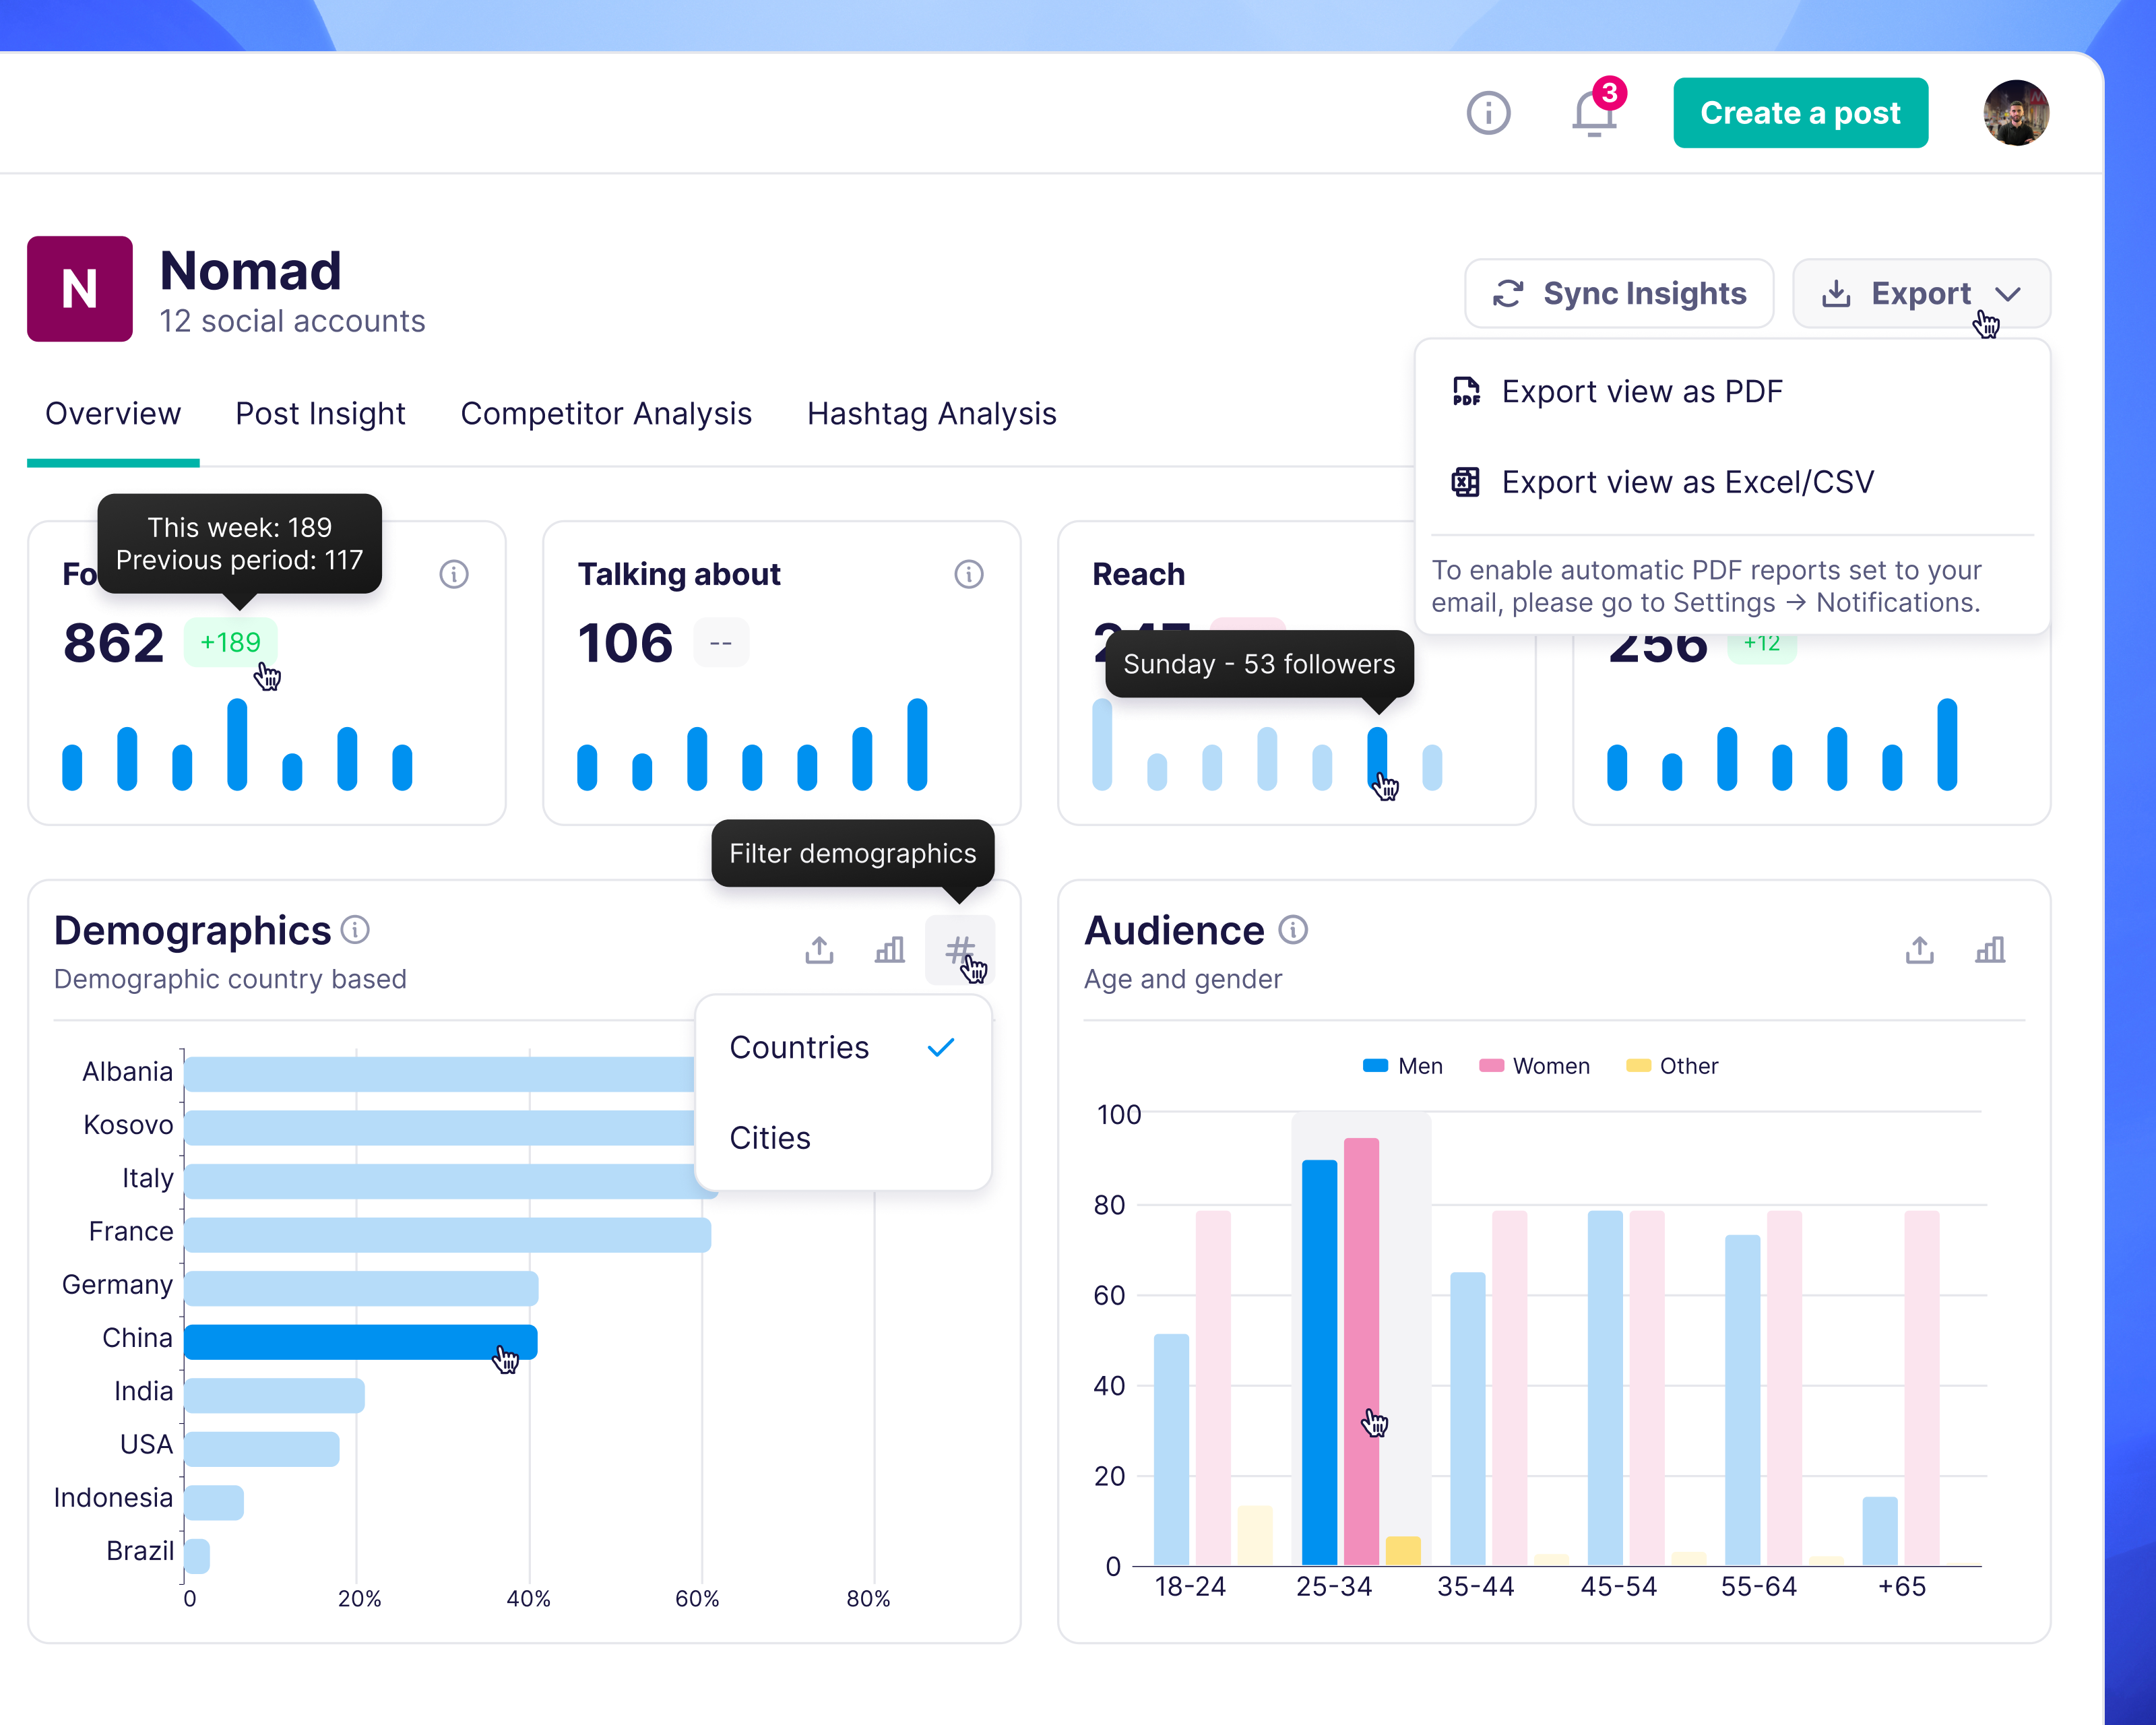
Task: Open the Hashtag Analysis tab
Action: click(931, 413)
